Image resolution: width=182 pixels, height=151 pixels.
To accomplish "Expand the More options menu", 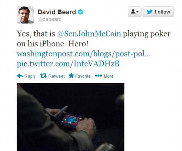I will (104, 76).
